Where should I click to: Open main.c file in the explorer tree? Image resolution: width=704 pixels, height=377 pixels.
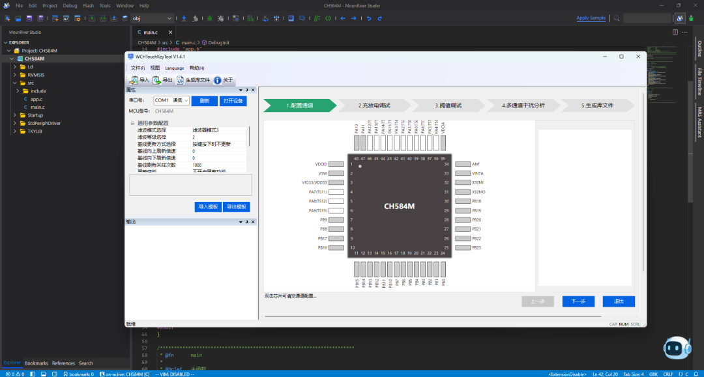pos(37,107)
